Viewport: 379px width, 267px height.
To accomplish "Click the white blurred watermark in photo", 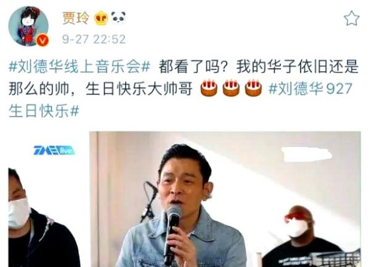I will (307, 154).
